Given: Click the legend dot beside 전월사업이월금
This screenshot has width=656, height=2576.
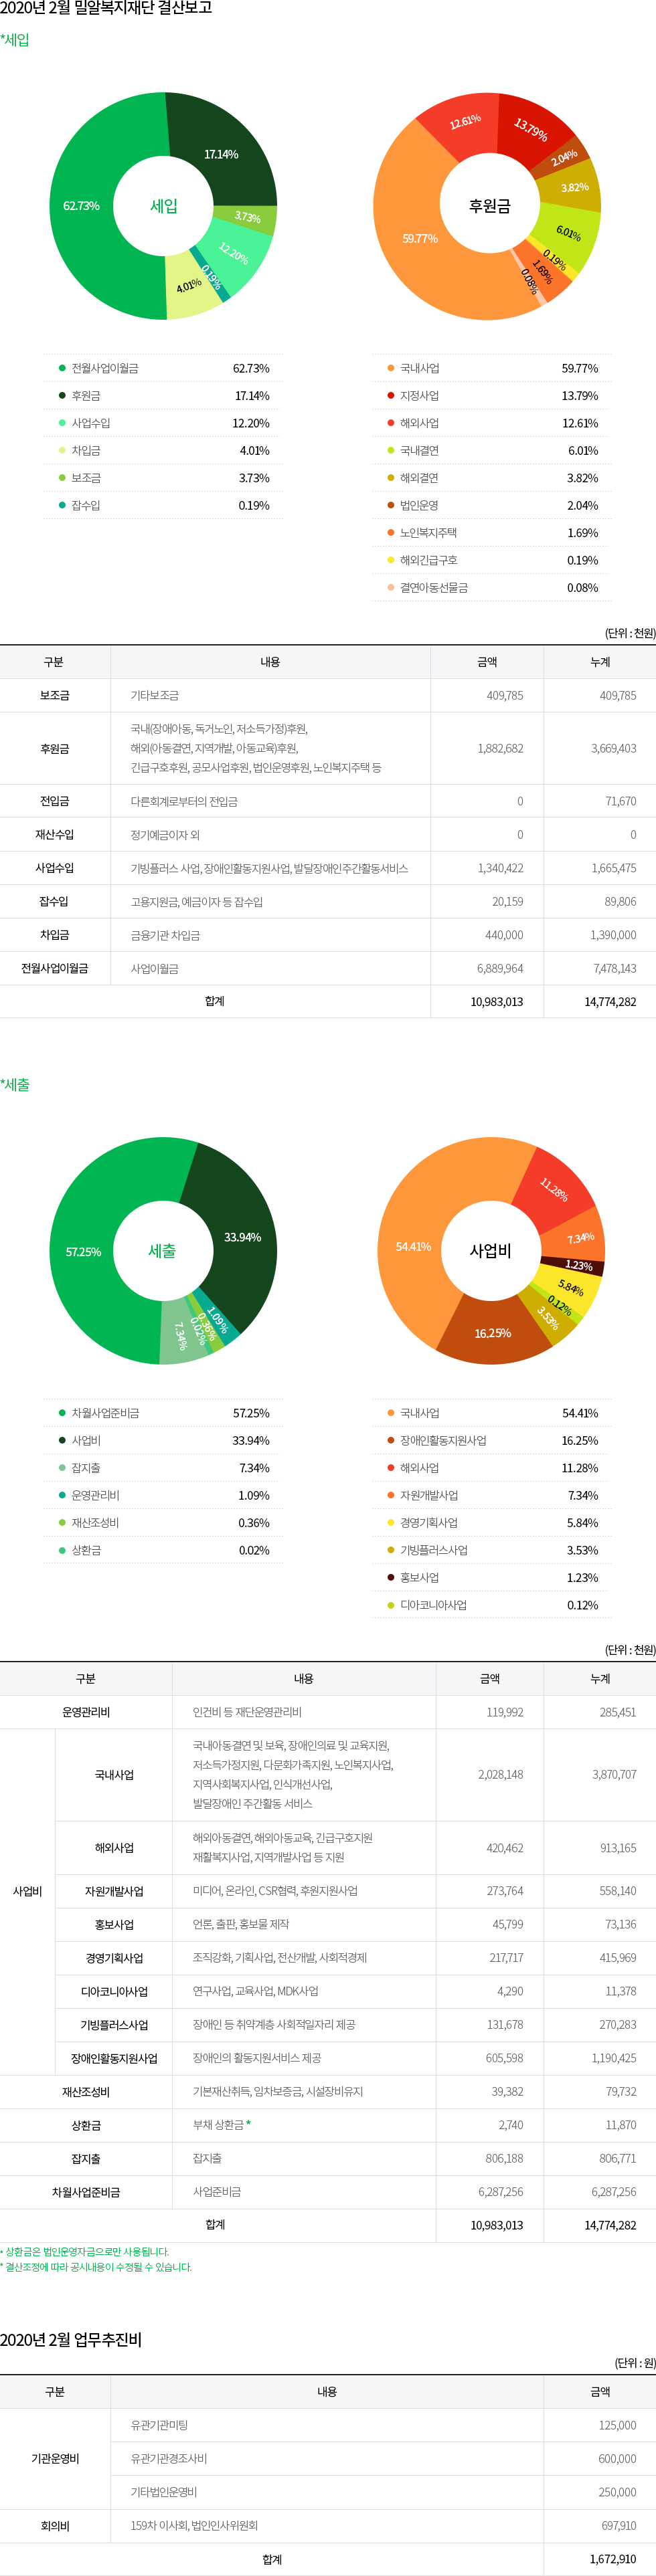Looking at the screenshot, I should [62, 368].
